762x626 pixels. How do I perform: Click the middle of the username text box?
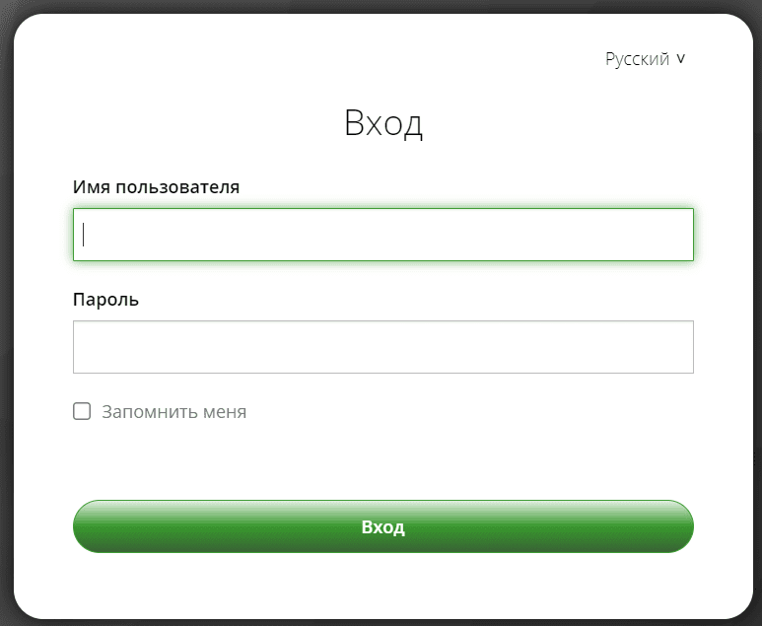click(x=382, y=235)
